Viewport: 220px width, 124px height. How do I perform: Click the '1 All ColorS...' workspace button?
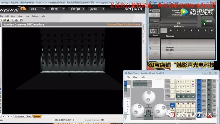[x=153, y=31]
